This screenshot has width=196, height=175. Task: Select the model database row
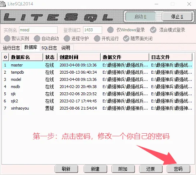[x=97, y=79]
